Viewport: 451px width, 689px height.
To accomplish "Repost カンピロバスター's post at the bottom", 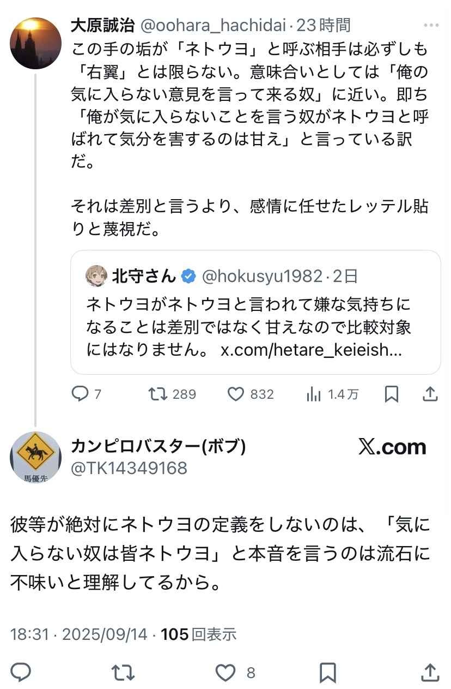I will click(x=123, y=673).
